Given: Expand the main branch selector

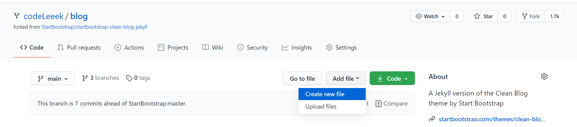Looking at the screenshot, I should click(x=53, y=78).
